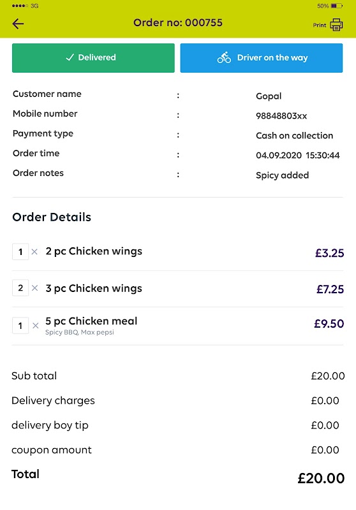Tap the mobile number 98848803xx
The height and width of the screenshot is (510, 356).
pos(281,116)
